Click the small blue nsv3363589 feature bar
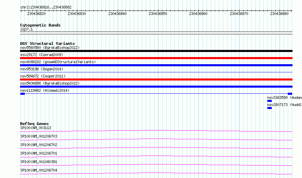 269,101
